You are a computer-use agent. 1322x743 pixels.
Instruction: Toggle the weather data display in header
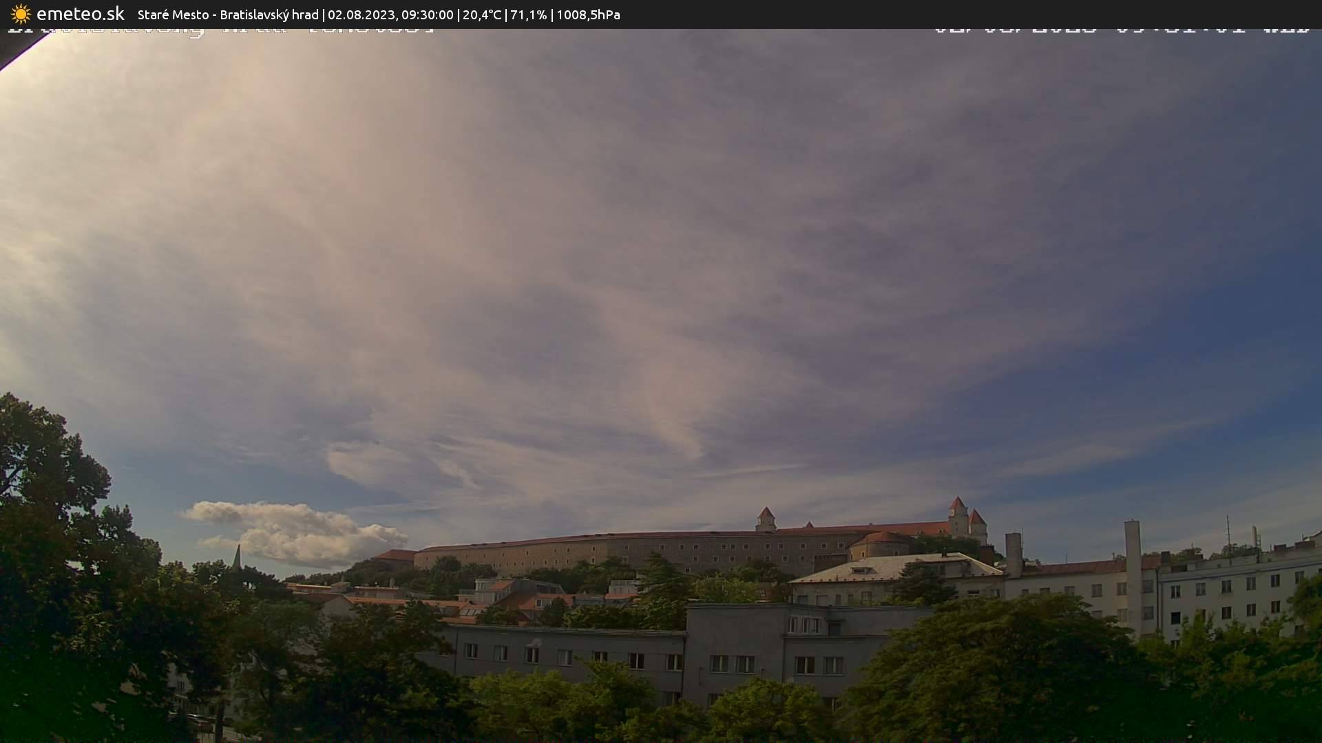tap(537, 14)
